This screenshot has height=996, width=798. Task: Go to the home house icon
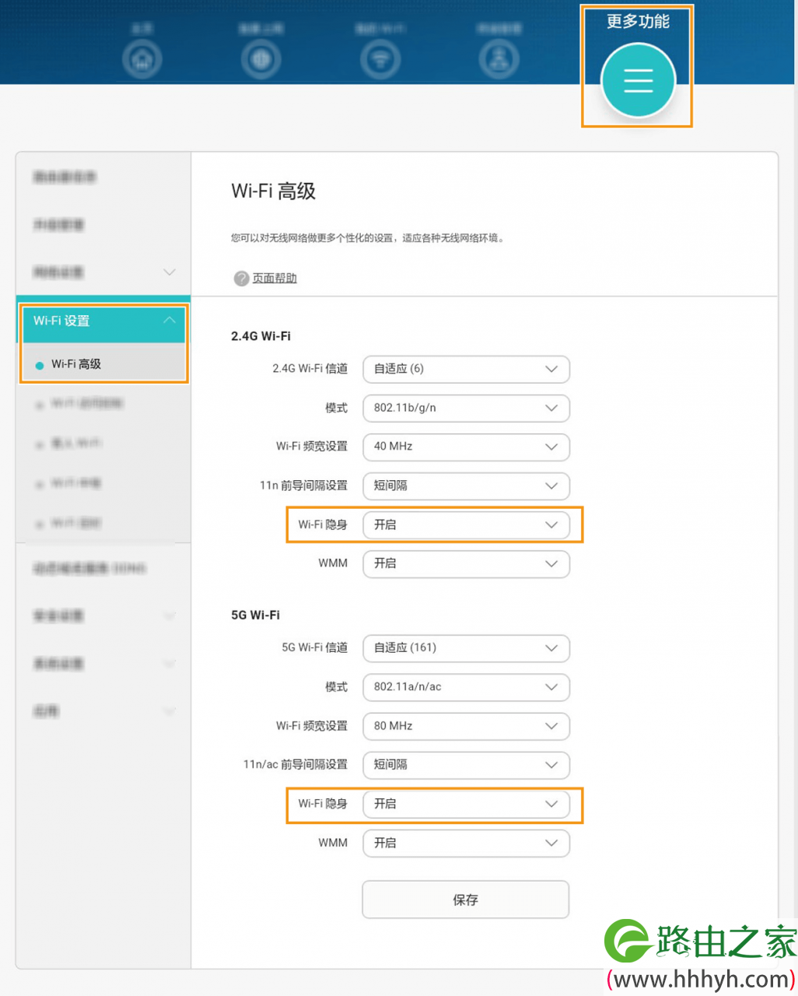click(x=142, y=60)
